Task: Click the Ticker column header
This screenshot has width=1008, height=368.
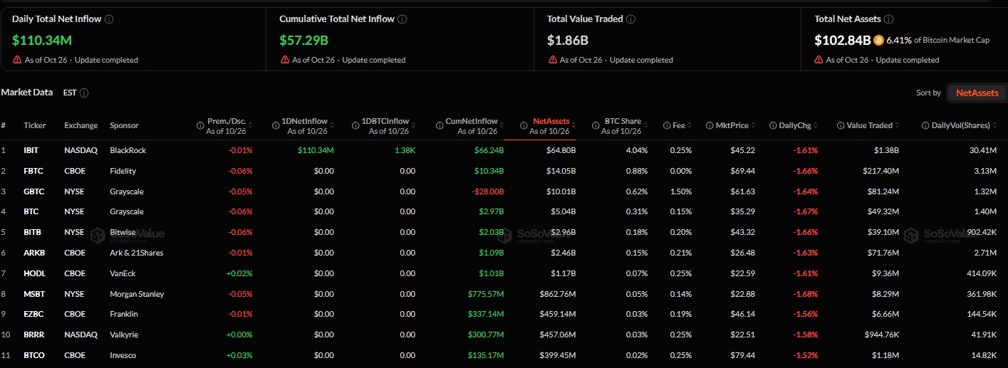Action: 34,125
